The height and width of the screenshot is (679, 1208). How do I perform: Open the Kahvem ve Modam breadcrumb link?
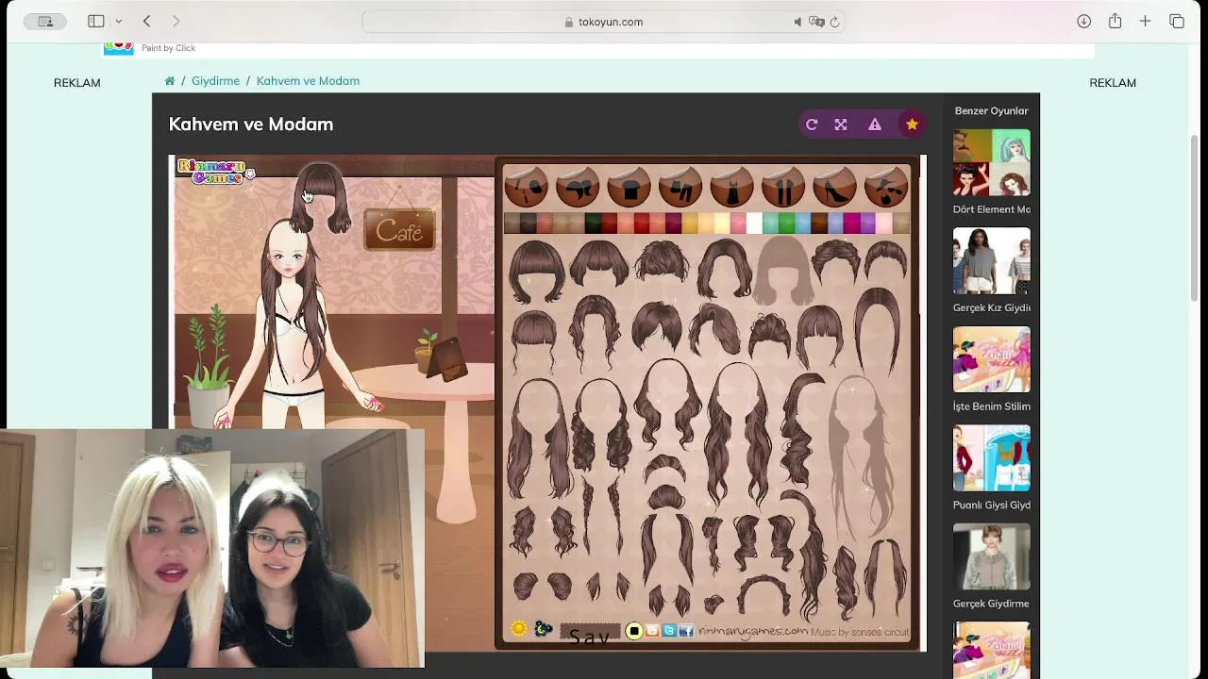[x=308, y=81]
